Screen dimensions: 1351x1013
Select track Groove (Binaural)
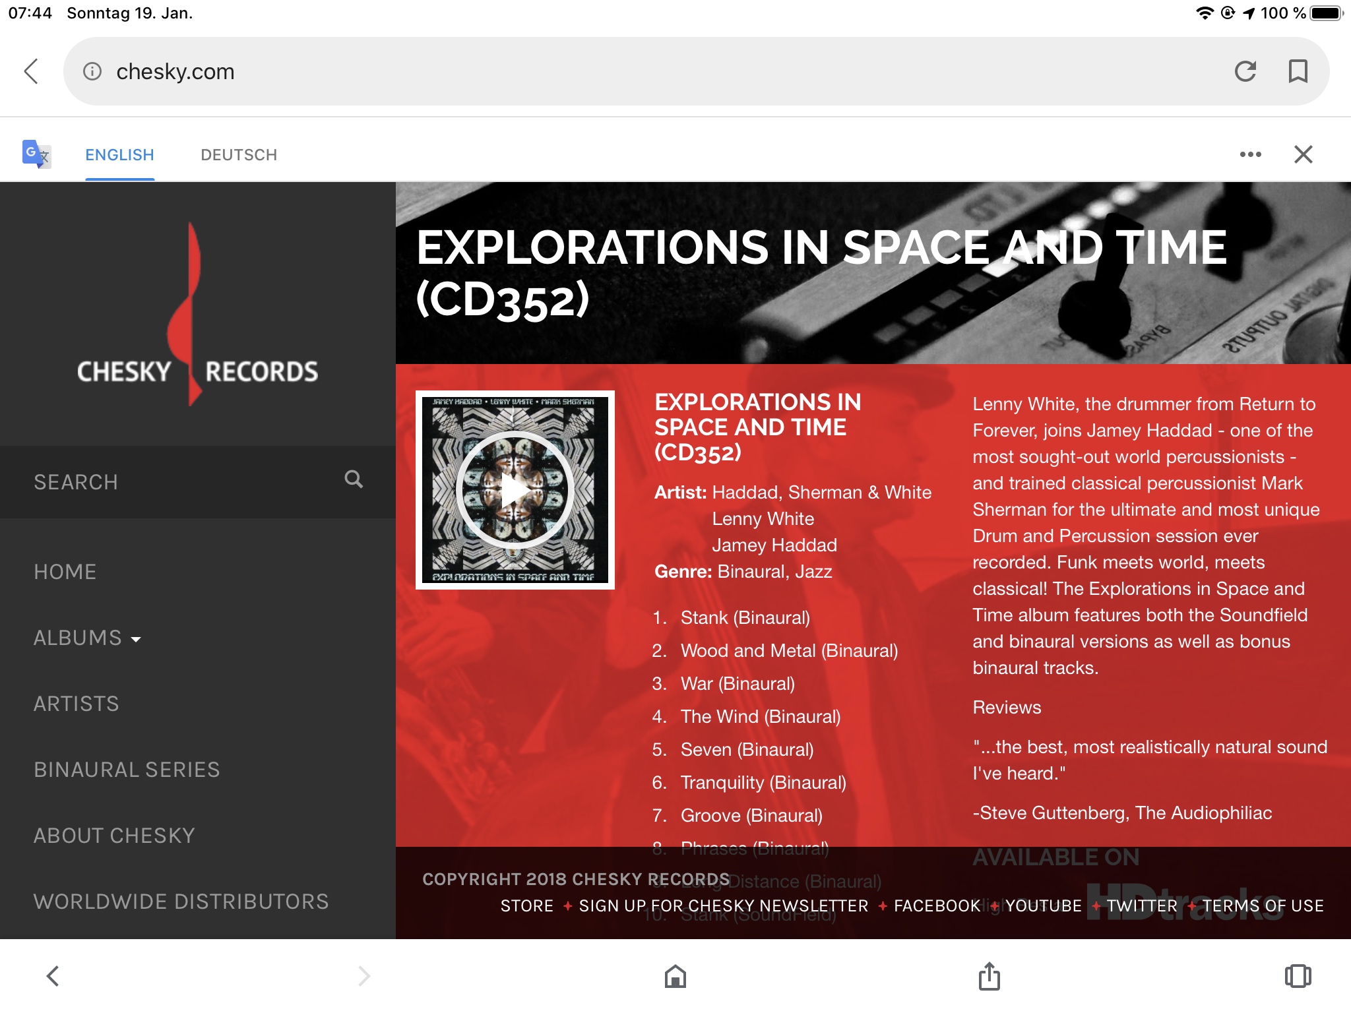tap(751, 816)
